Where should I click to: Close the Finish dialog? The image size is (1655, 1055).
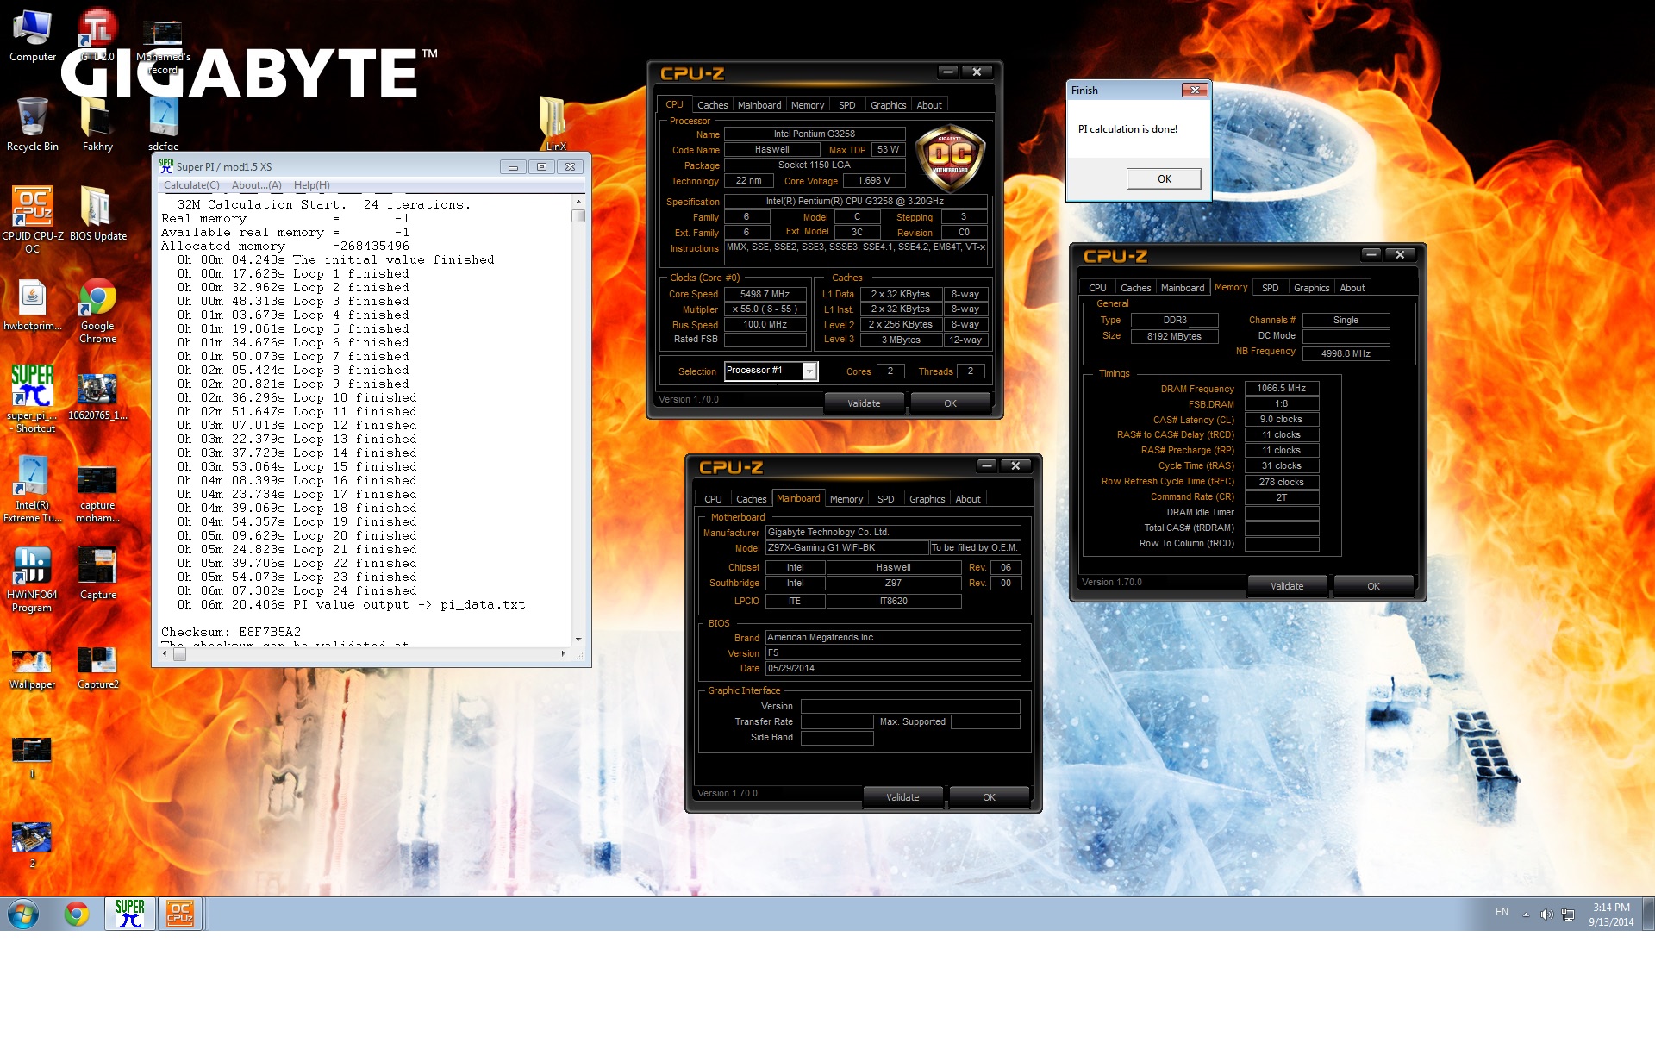click(1194, 91)
